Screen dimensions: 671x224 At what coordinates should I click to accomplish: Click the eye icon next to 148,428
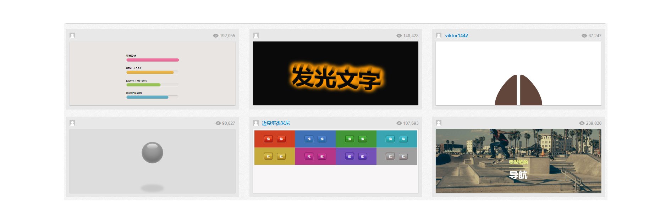[x=399, y=35]
